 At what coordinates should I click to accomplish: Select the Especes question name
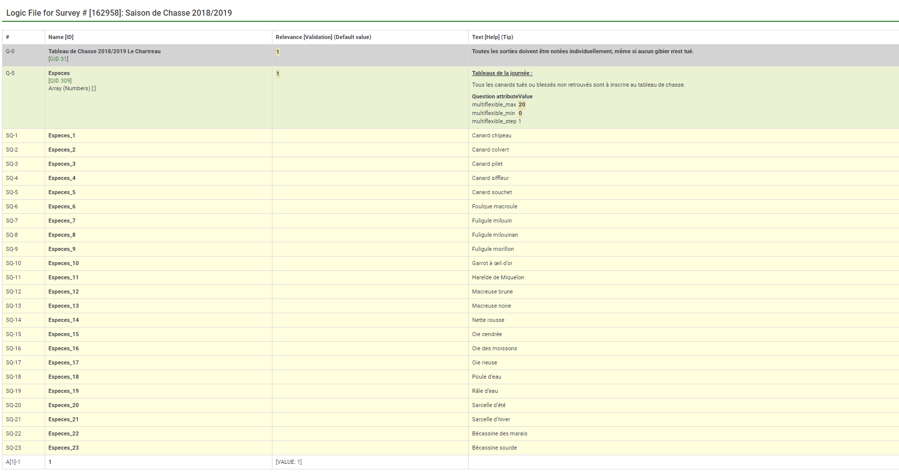click(x=59, y=74)
